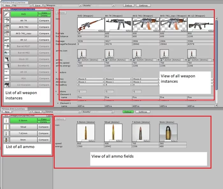This screenshot has width=223, height=189.
Task: Switch to the view tab in Weapon list header
Action: click(32, 9)
